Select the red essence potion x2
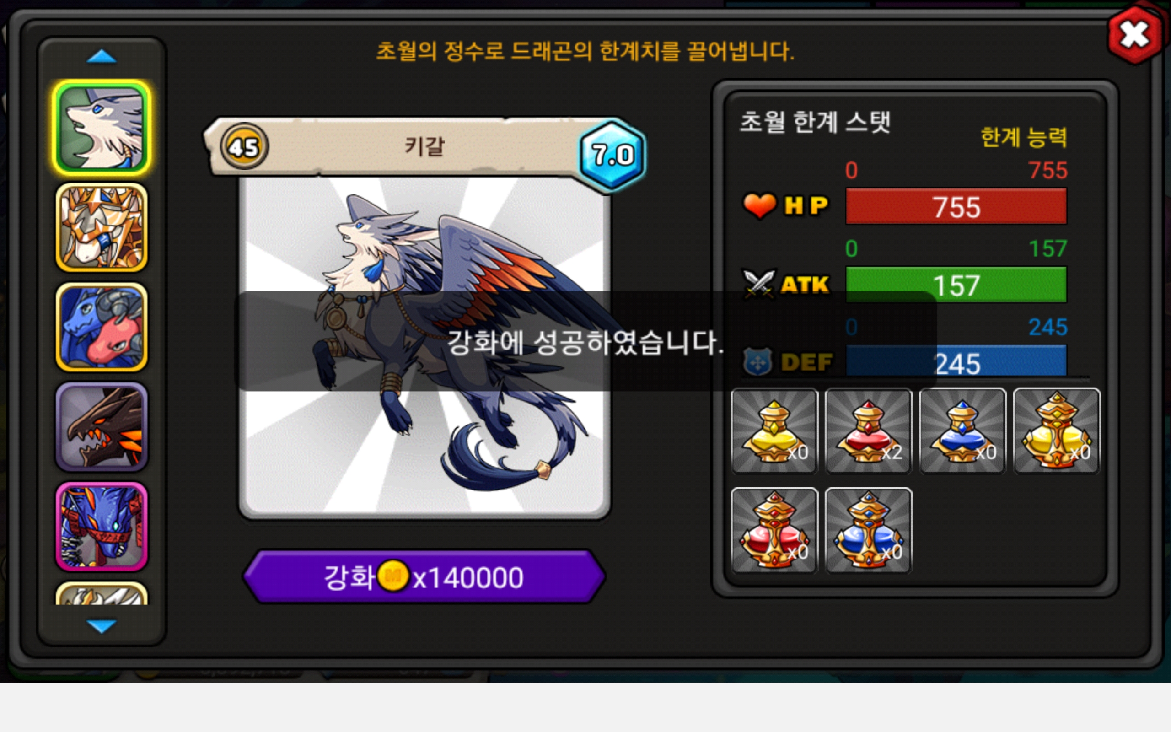This screenshot has height=732, width=1171. (x=868, y=431)
